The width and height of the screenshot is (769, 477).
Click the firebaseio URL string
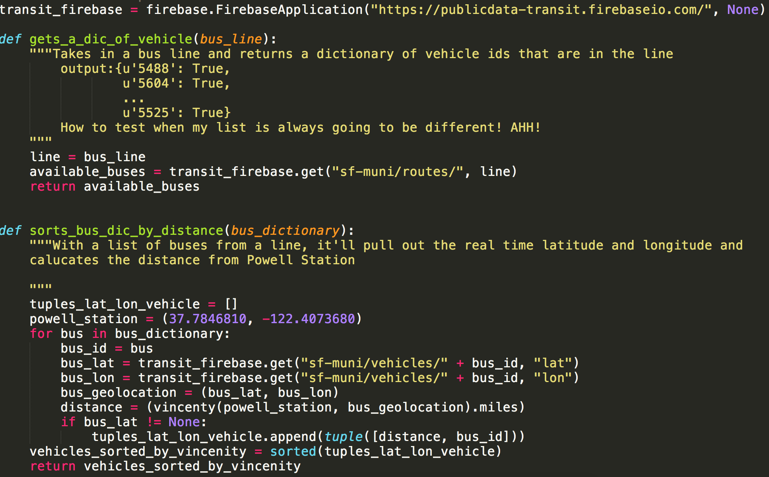point(541,10)
